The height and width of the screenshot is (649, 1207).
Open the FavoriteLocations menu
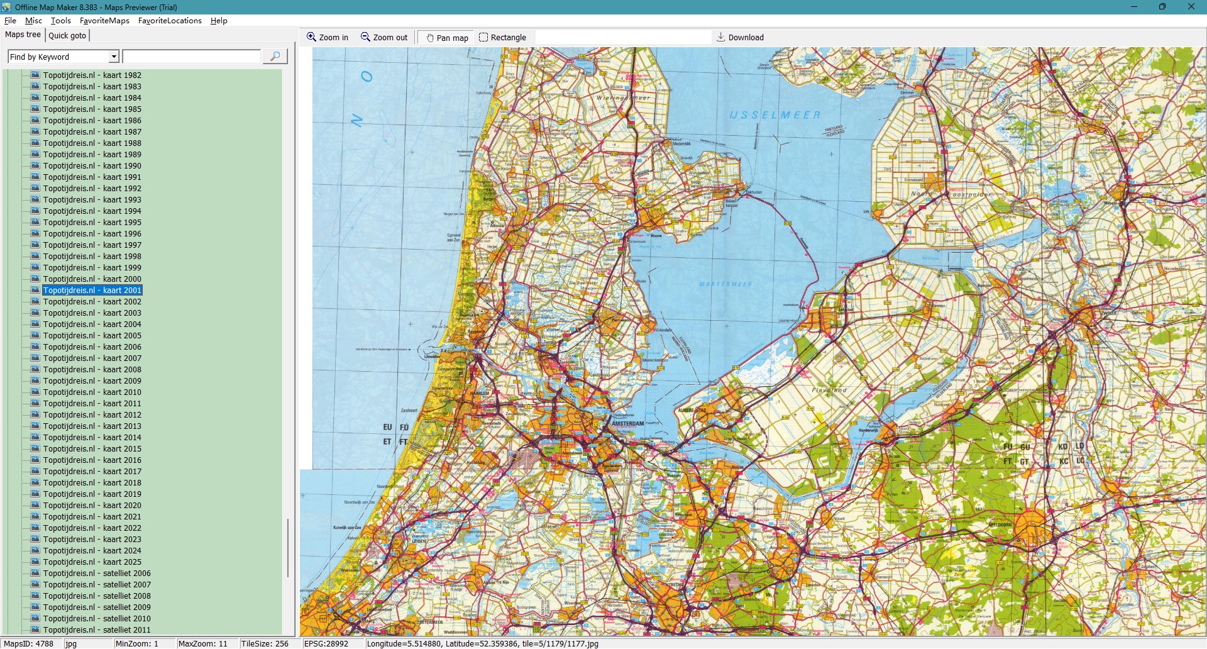pos(170,20)
